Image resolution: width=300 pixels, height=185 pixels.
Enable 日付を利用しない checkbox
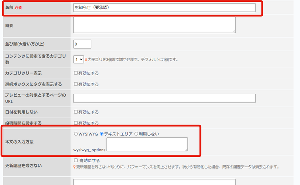click(76, 112)
